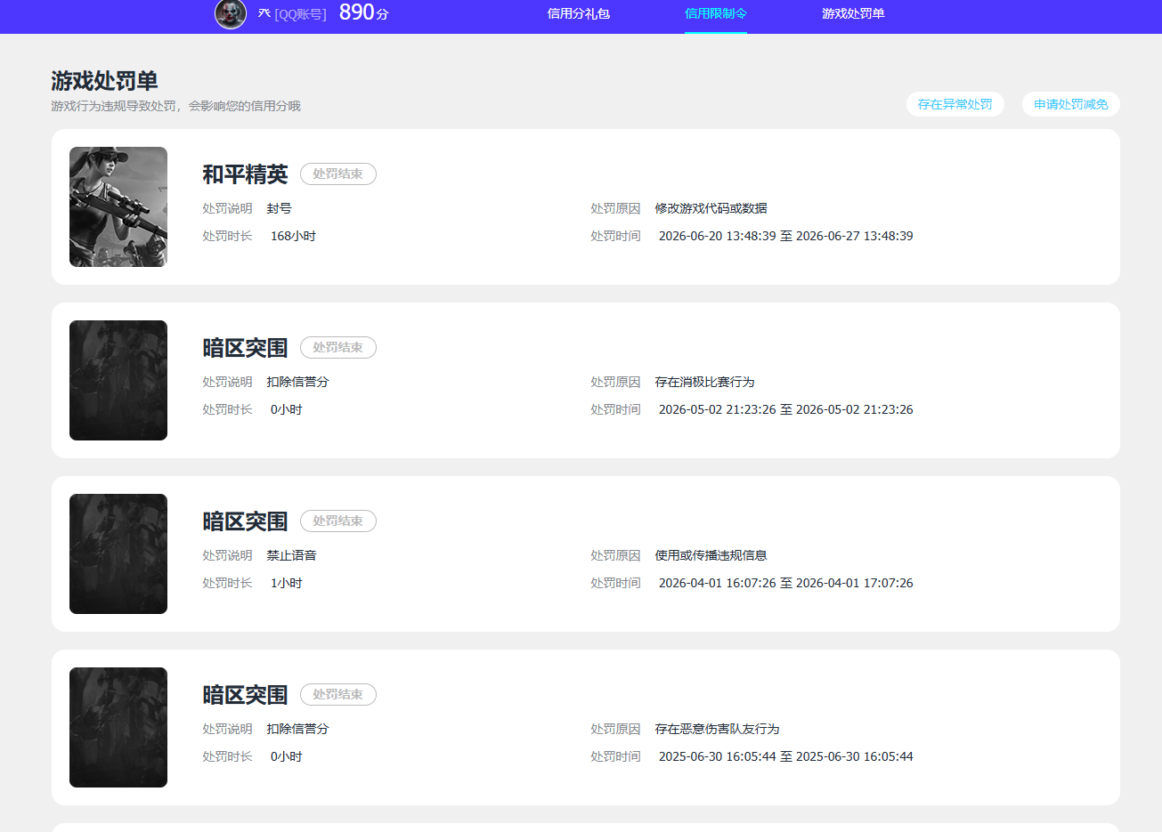Click the 1小时 duration value
Viewport: 1162px width, 832px height.
(x=286, y=583)
